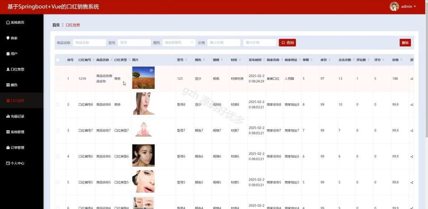
Task: Go to 订单管理 in the sidebar
Action: point(15,148)
